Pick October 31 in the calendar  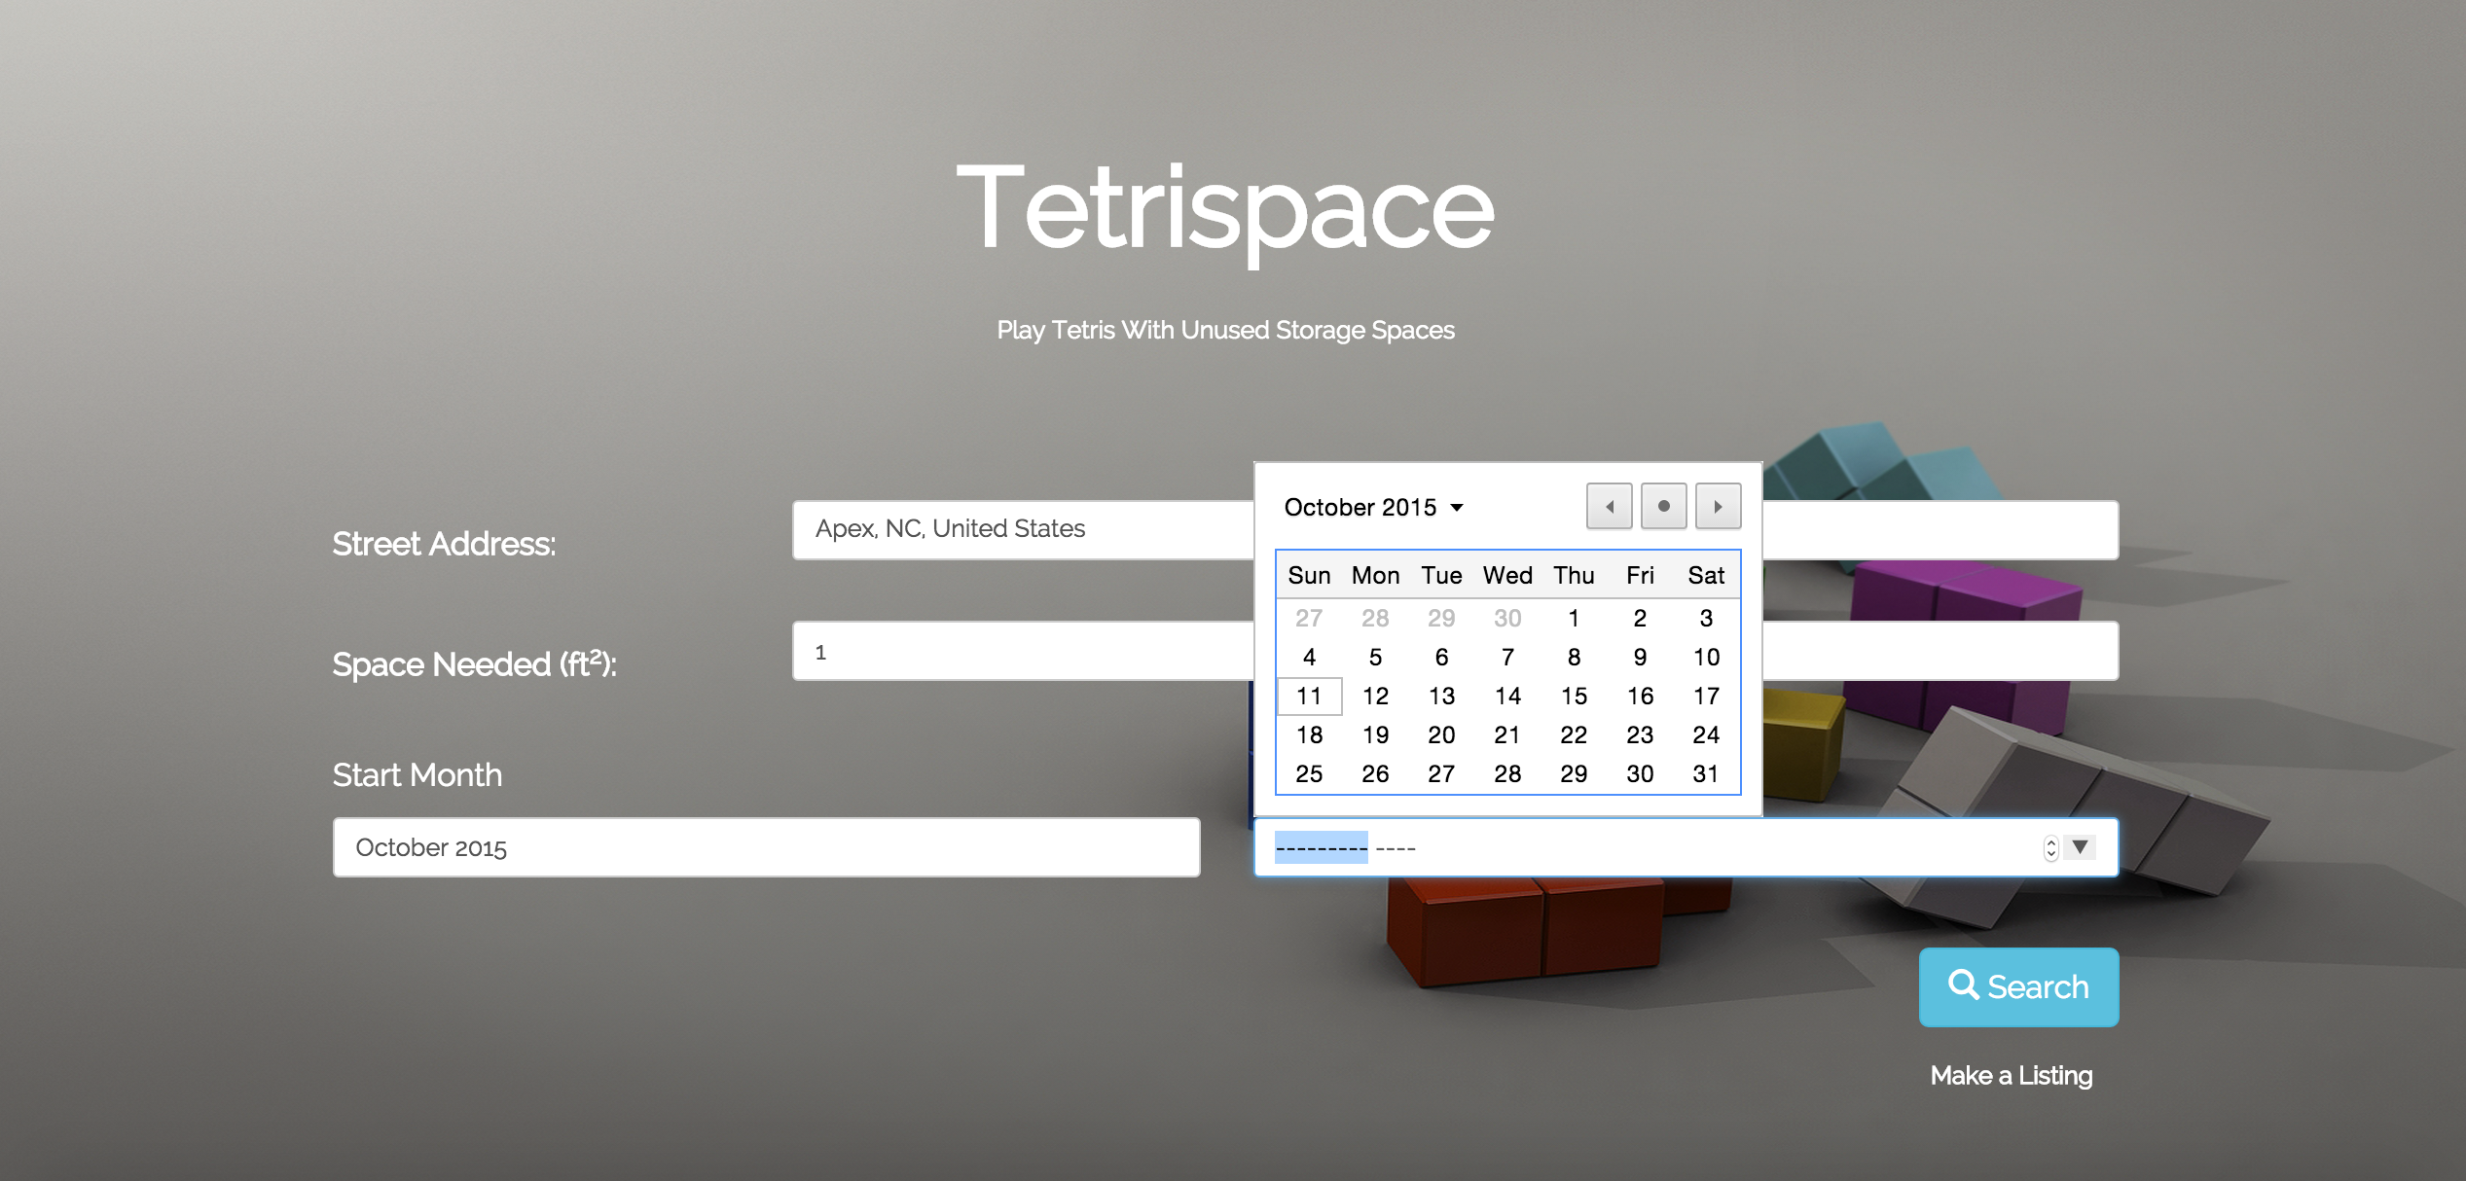tap(1705, 774)
